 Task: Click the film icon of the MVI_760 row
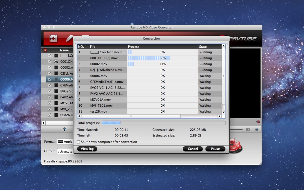click(56, 109)
